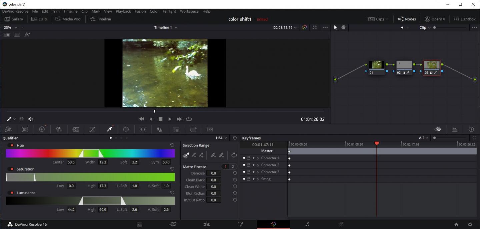The image size is (480, 229).
Task: Open the Scopes palette icon
Action: (x=454, y=129)
